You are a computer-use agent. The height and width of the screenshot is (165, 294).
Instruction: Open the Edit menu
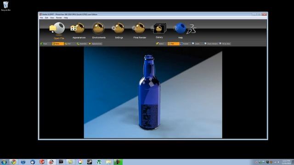[46, 18]
